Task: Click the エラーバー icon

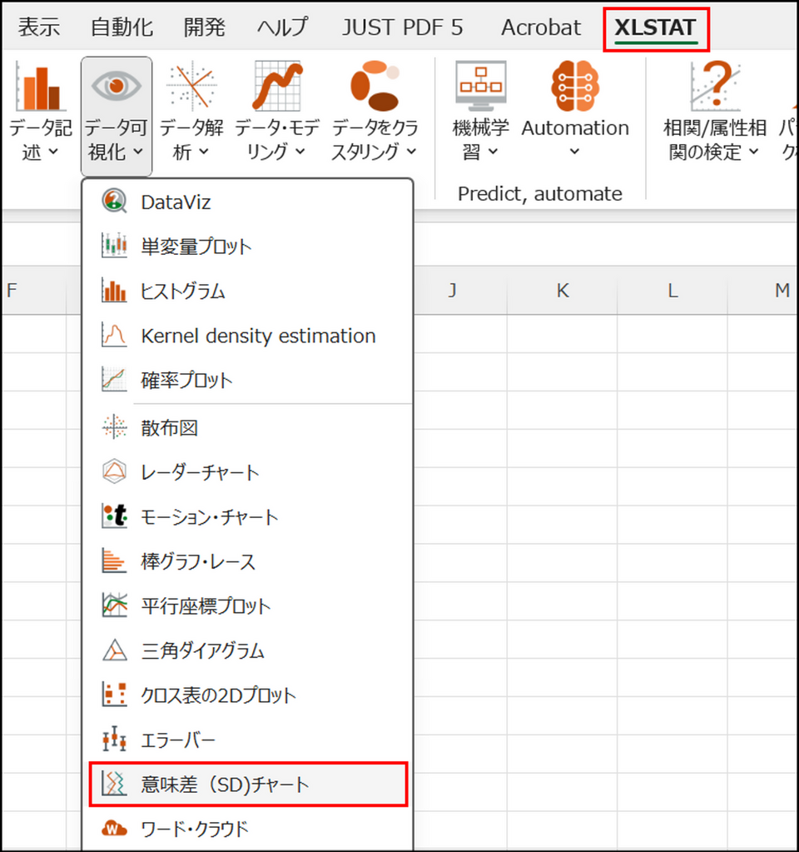Action: point(114,739)
